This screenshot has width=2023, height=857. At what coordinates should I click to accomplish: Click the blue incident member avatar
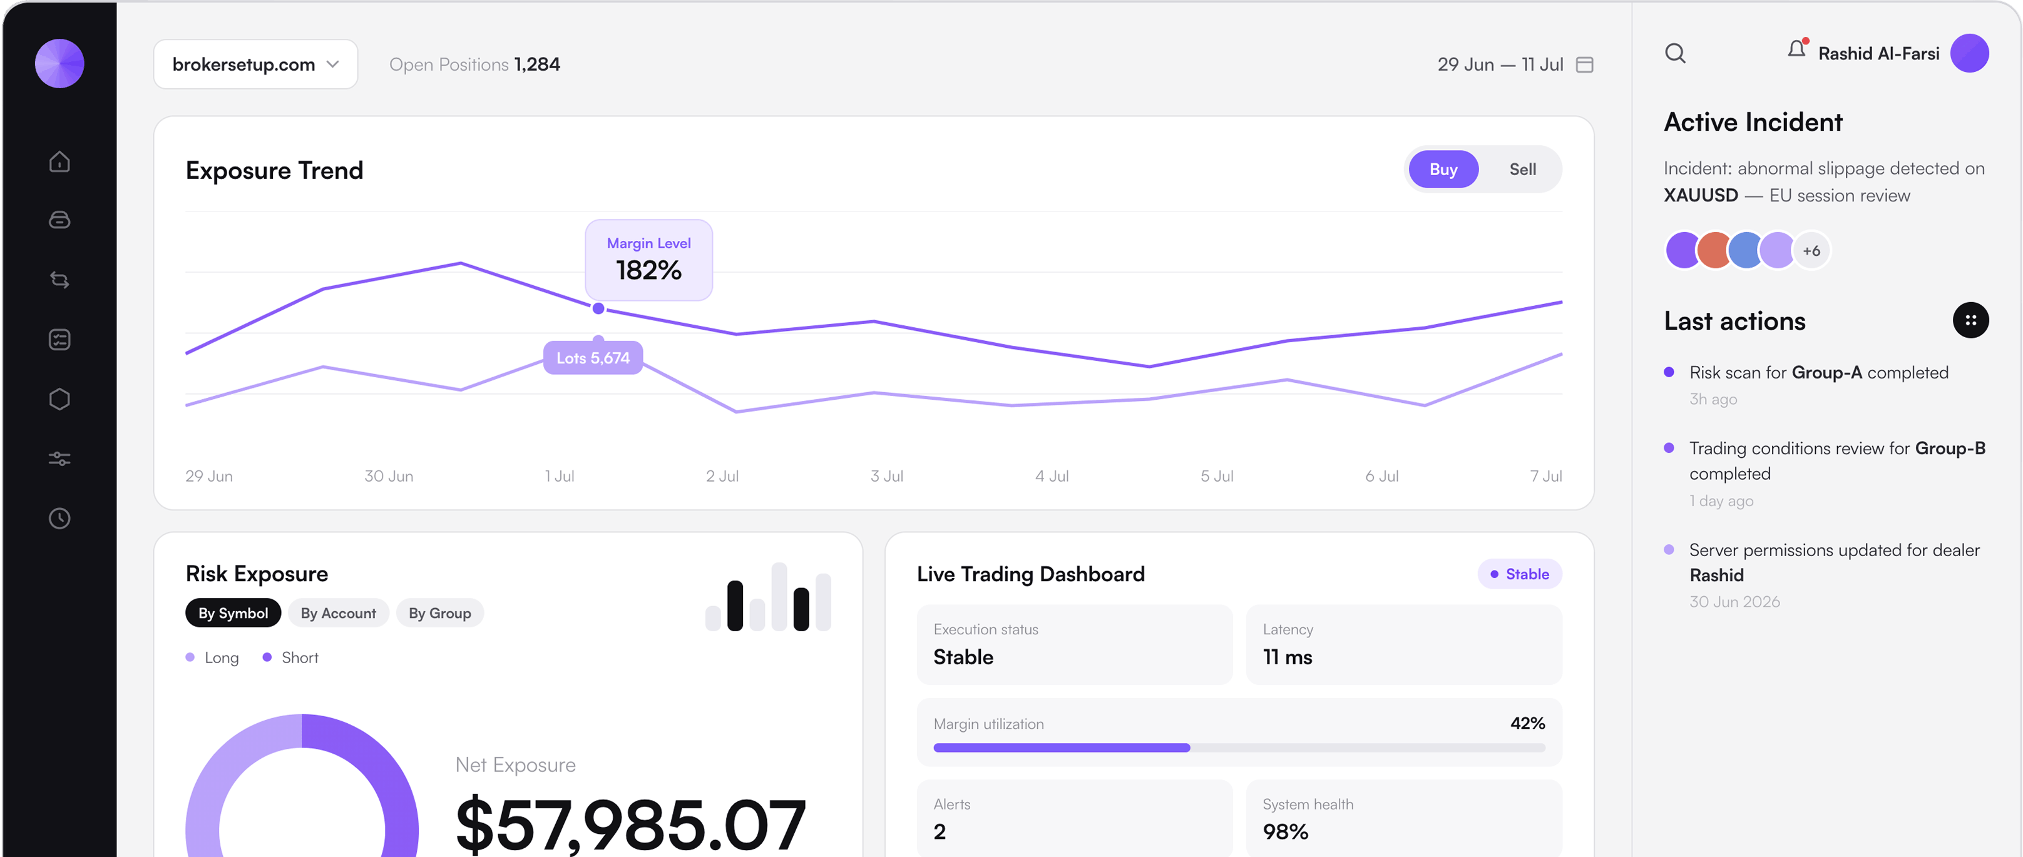[1746, 251]
